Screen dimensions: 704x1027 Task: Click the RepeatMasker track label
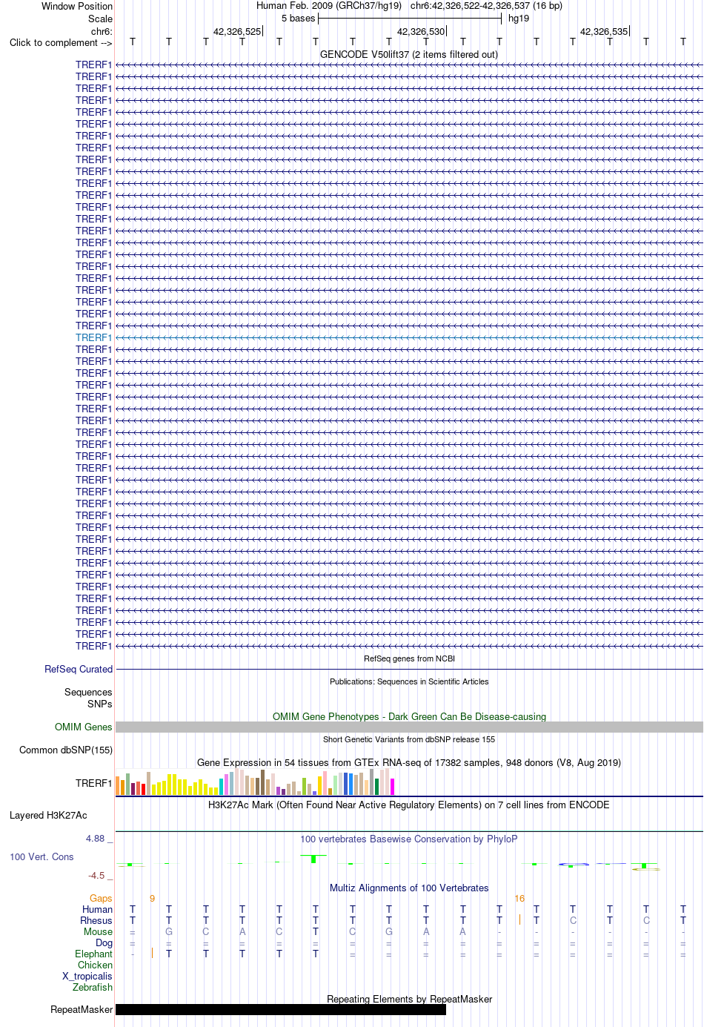tap(82, 1009)
